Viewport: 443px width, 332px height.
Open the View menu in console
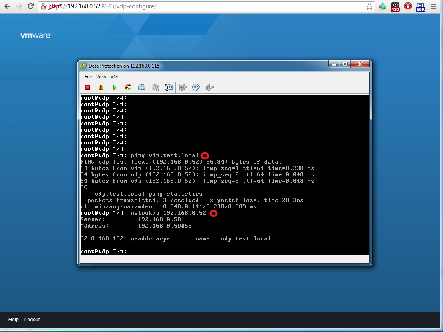tap(101, 77)
